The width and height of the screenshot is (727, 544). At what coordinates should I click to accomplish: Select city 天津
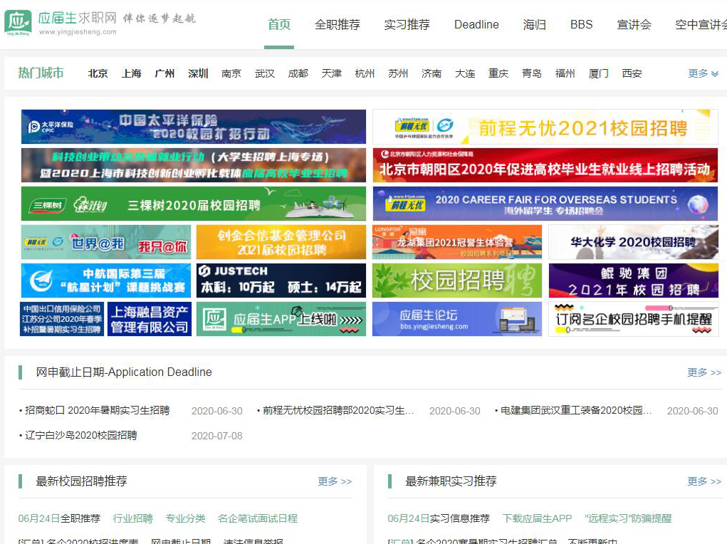coord(332,73)
